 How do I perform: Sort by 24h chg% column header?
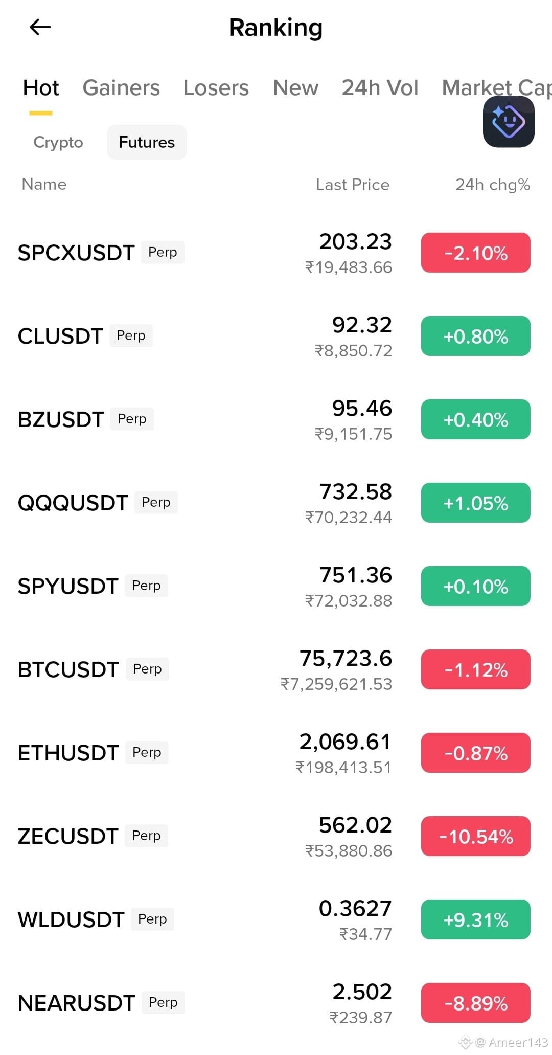coord(493,185)
